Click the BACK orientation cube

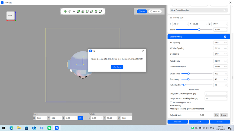coord(10,15)
